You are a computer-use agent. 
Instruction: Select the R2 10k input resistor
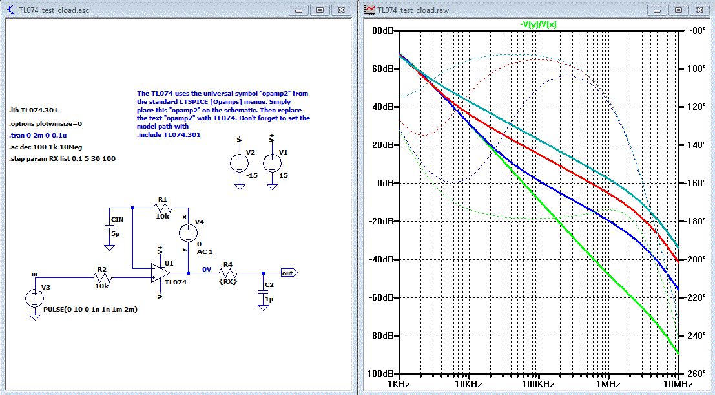[x=103, y=279]
